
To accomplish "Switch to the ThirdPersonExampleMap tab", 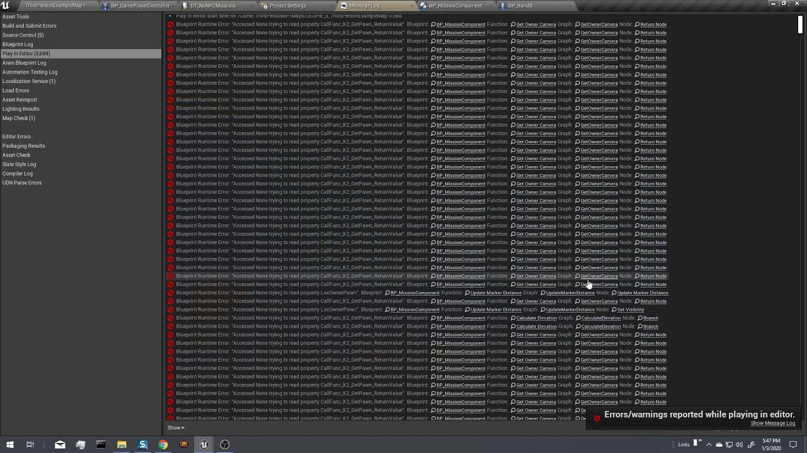I will pos(55,6).
